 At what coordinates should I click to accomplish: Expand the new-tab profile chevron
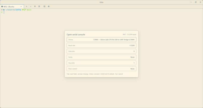(x=31, y=6)
